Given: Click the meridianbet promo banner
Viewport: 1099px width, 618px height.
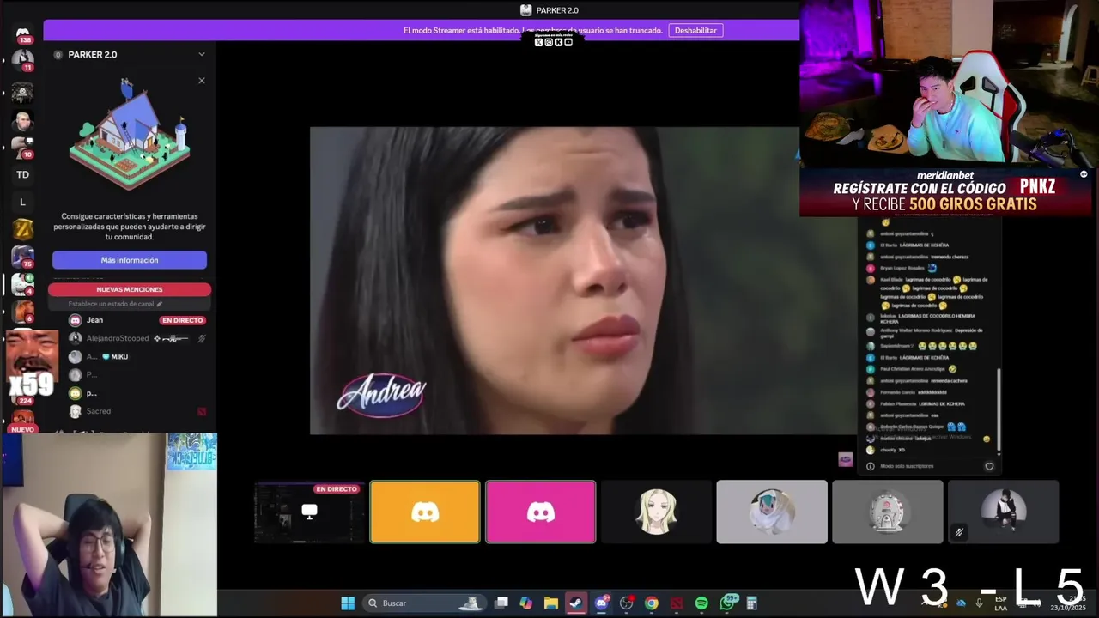Looking at the screenshot, I should [x=945, y=191].
